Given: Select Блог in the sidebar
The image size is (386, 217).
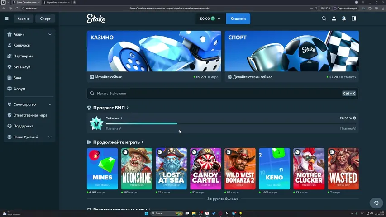Looking at the screenshot, I should pos(17,78).
